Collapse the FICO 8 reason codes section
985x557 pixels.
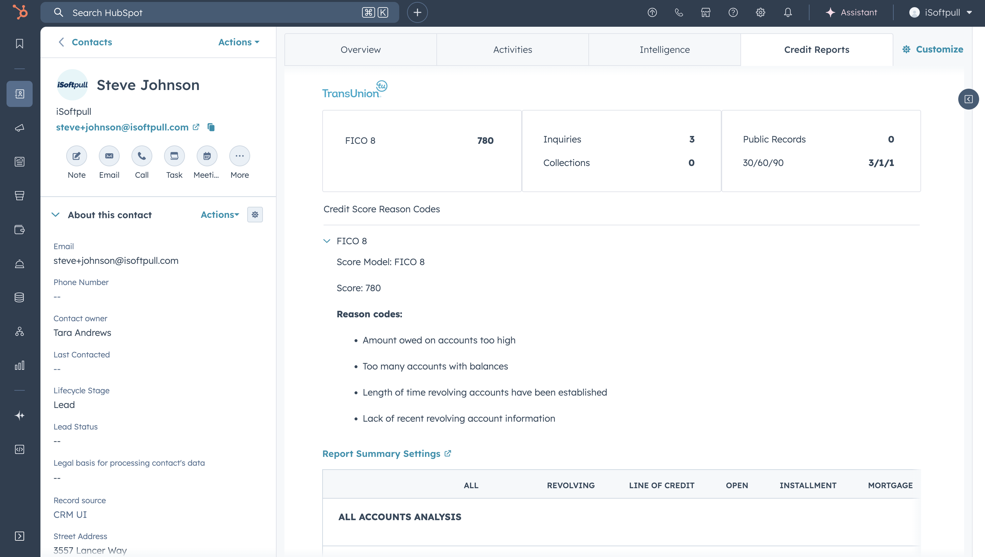tap(327, 241)
